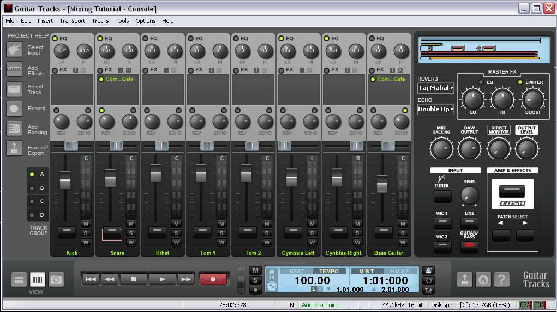Switch time display to H M S F
Screen dimensions: 557x312
399,271
